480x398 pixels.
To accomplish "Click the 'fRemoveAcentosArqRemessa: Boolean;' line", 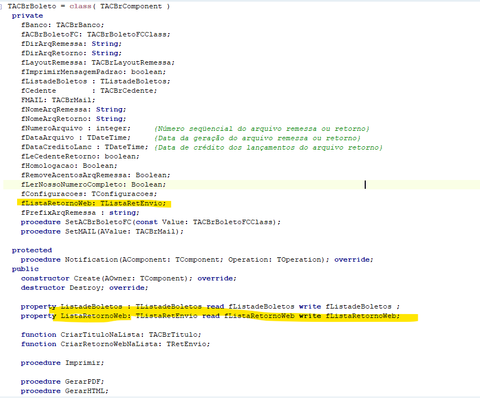I will (x=95, y=175).
